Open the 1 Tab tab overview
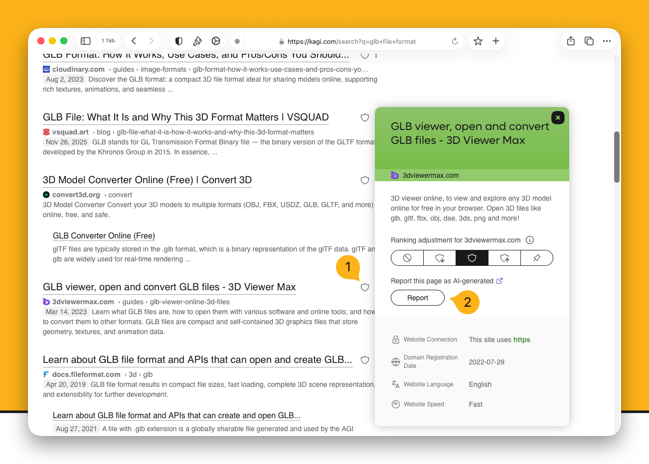The height and width of the screenshot is (464, 649). pos(108,41)
